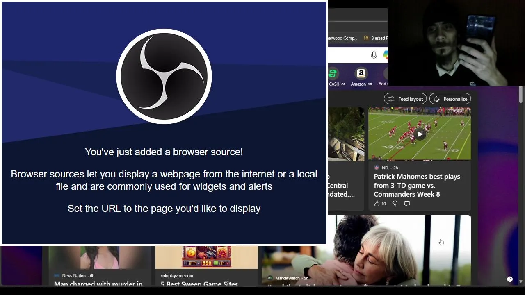Open the CASH ad shortcut icon
525x295 pixels.
(x=333, y=74)
